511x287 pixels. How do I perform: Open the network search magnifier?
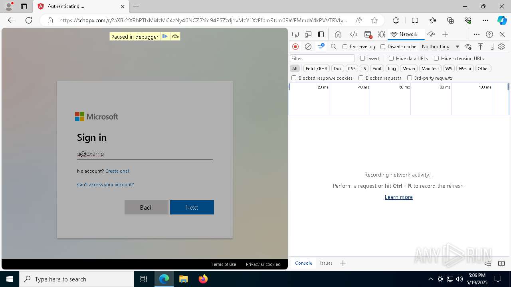pos(334,47)
